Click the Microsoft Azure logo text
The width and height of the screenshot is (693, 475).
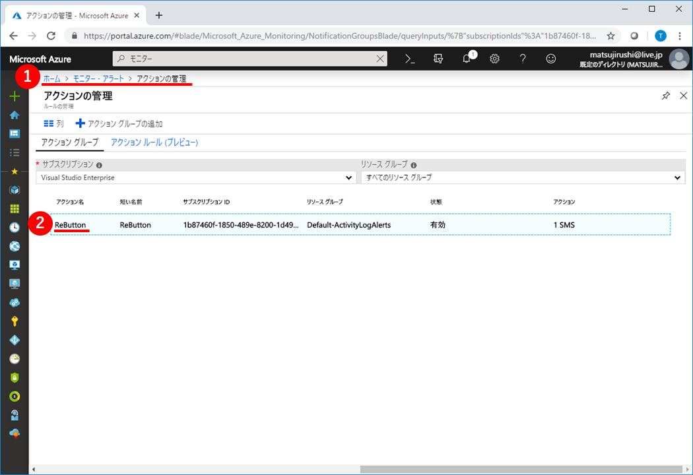coord(40,59)
